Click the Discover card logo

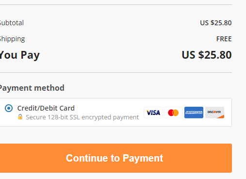pos(214,113)
